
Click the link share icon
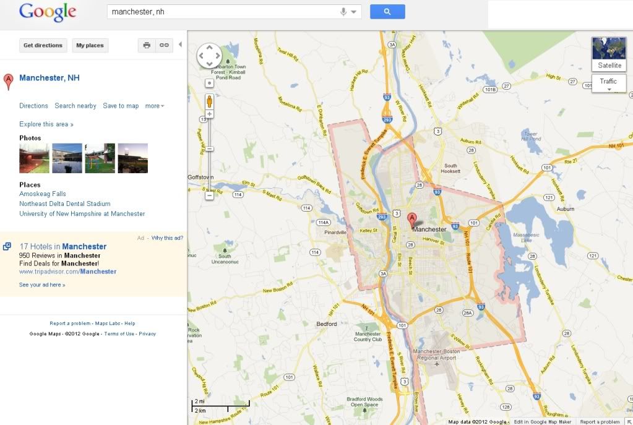[x=165, y=45]
